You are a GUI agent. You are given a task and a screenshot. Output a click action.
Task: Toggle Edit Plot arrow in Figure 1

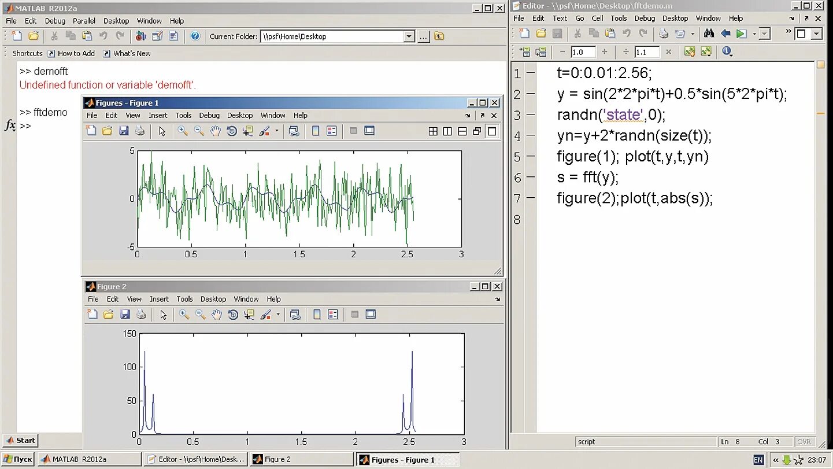(162, 131)
